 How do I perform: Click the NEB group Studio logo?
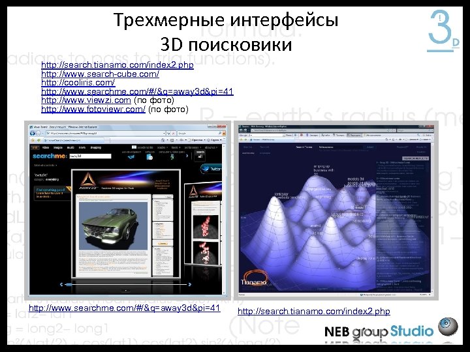pos(379,332)
